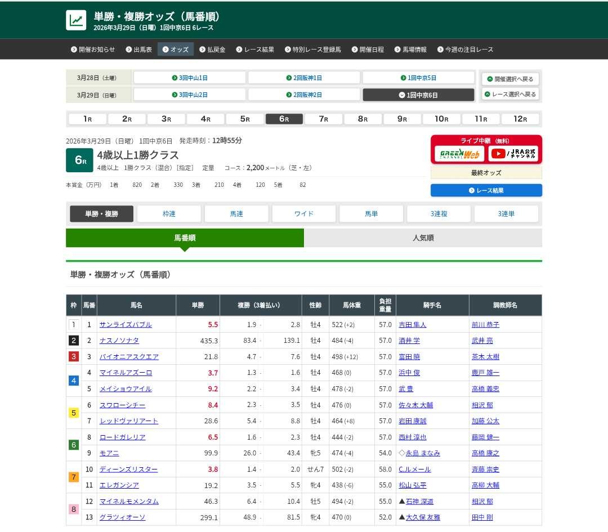Select the 出馬表 menu item
Viewport: 608px width, 532px height.
coord(138,50)
